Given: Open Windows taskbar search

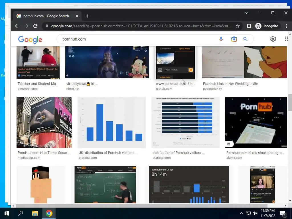Looking at the screenshot, I should [21, 213].
